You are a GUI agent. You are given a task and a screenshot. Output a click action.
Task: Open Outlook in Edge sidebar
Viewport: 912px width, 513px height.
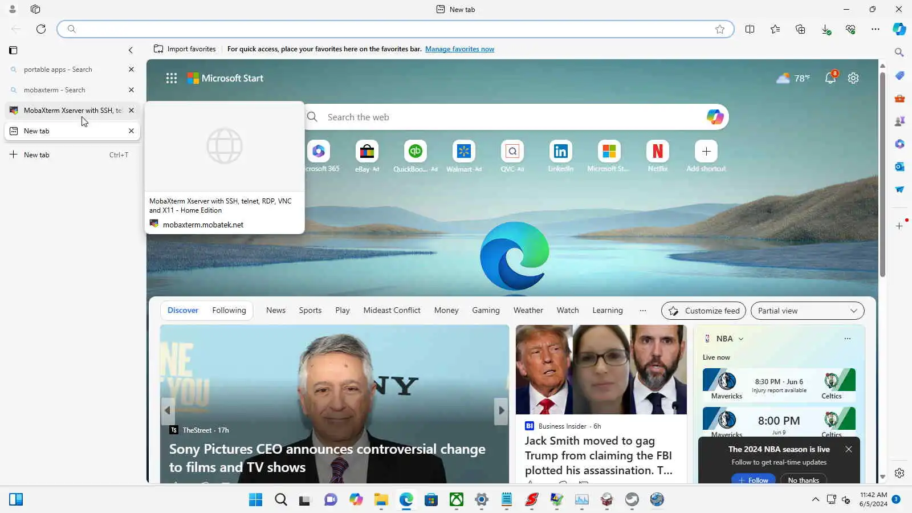click(899, 166)
